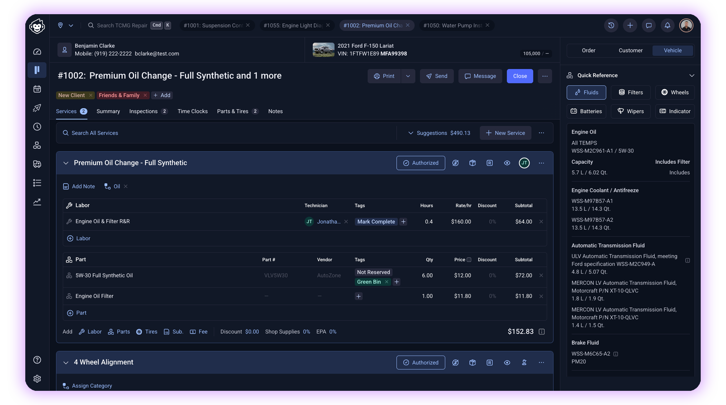726x405 pixels.
Task: Open the history clock icon in top bar
Action: (611, 26)
